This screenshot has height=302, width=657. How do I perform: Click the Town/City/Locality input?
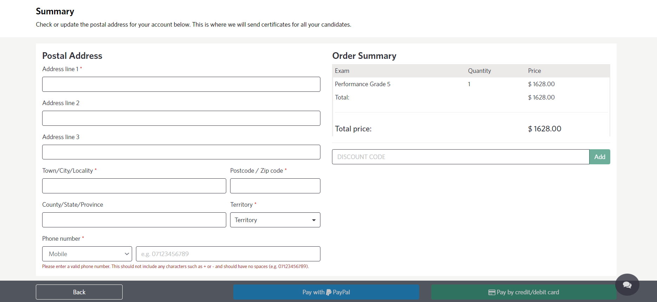134,186
